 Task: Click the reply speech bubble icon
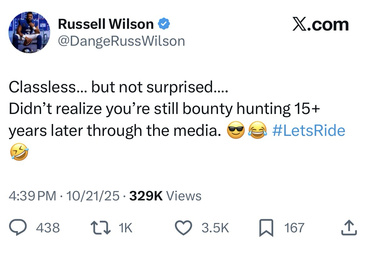pos(21,228)
